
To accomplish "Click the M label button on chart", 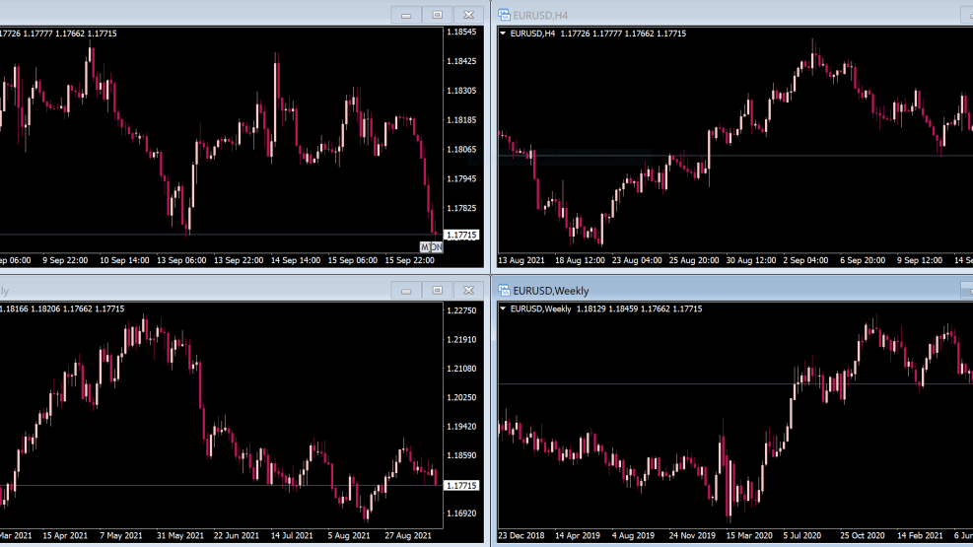I will [425, 247].
